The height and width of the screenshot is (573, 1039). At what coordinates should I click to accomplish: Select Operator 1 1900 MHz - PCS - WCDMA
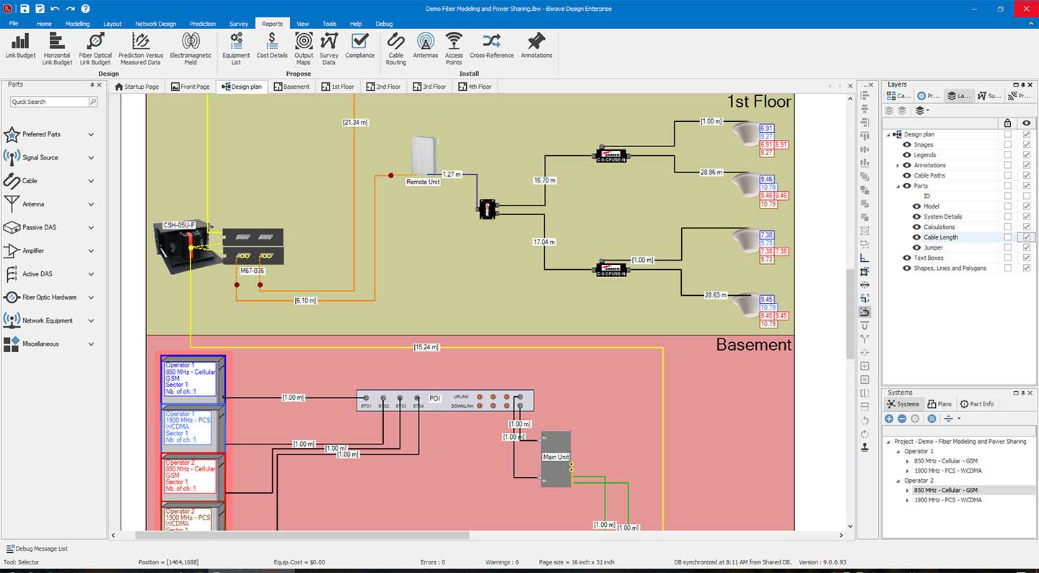[947, 471]
